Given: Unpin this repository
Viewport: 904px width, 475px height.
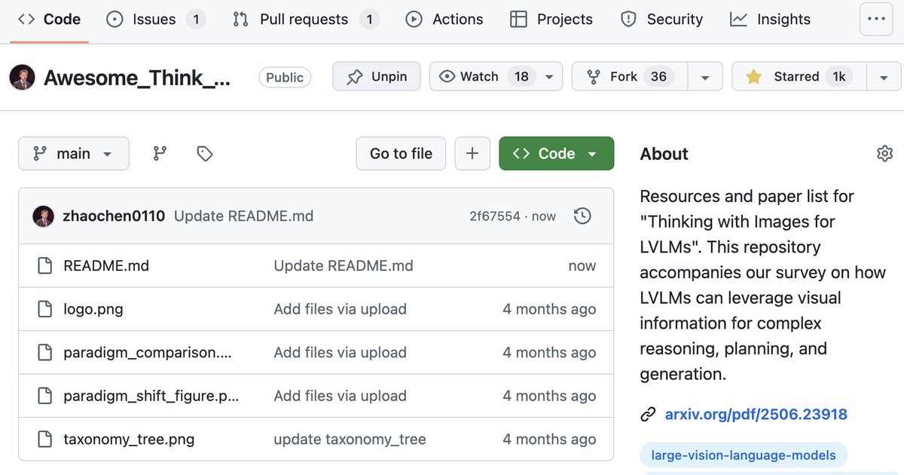Looking at the screenshot, I should click(x=377, y=77).
